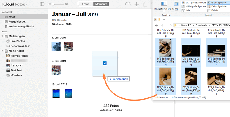Select the first photo under 4. Juli 2019

pyautogui.click(x=56, y=47)
